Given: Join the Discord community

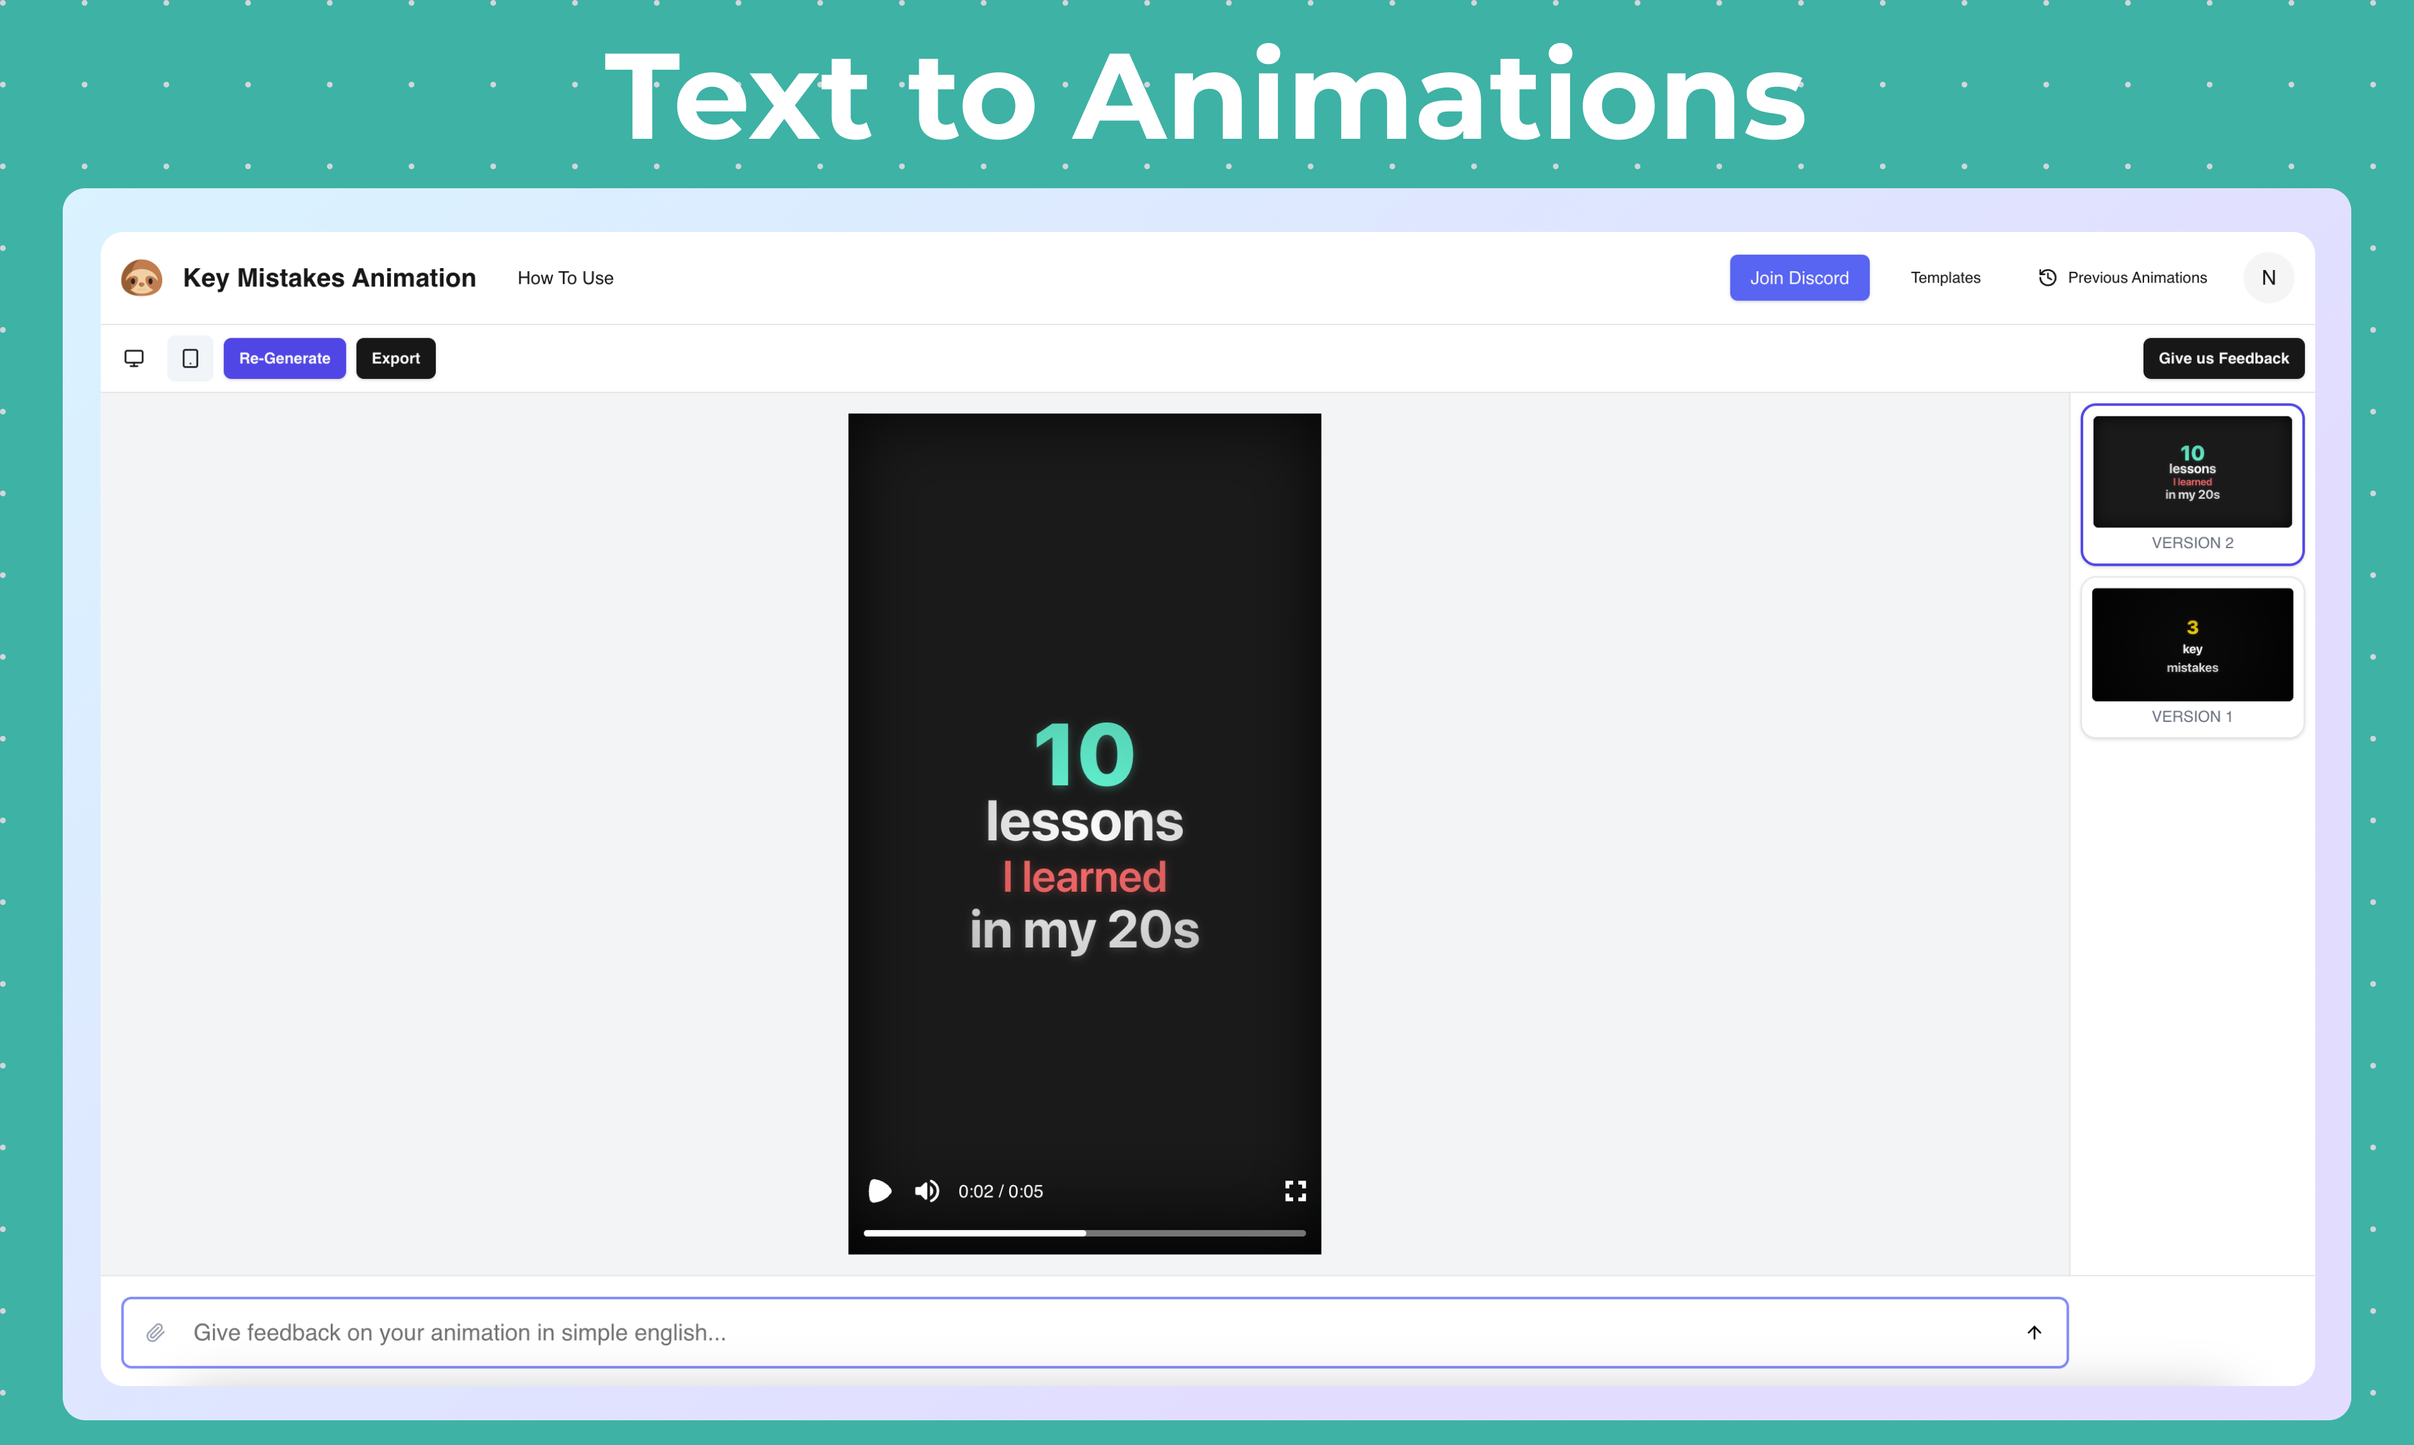Looking at the screenshot, I should (1799, 278).
